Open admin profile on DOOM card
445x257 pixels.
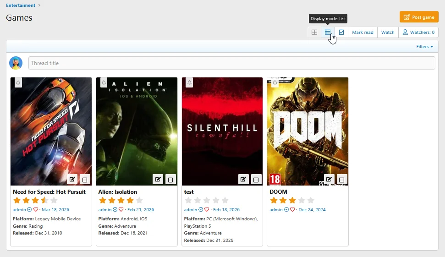[276, 210]
